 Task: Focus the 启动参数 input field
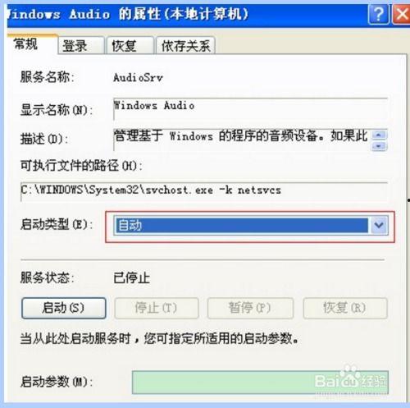(260, 383)
